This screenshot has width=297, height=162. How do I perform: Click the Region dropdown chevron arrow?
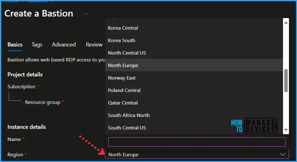pyautogui.click(x=283, y=155)
